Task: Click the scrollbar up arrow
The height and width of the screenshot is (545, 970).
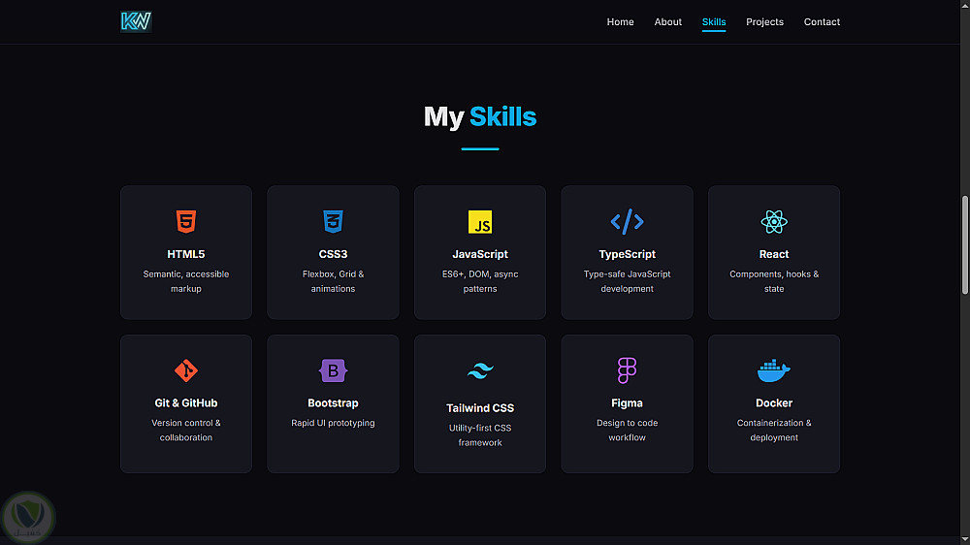Action: pos(965,4)
